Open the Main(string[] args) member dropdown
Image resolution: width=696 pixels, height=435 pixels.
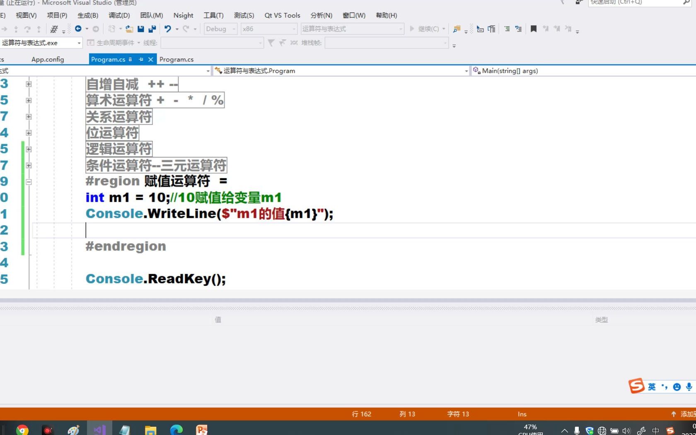tap(583, 71)
